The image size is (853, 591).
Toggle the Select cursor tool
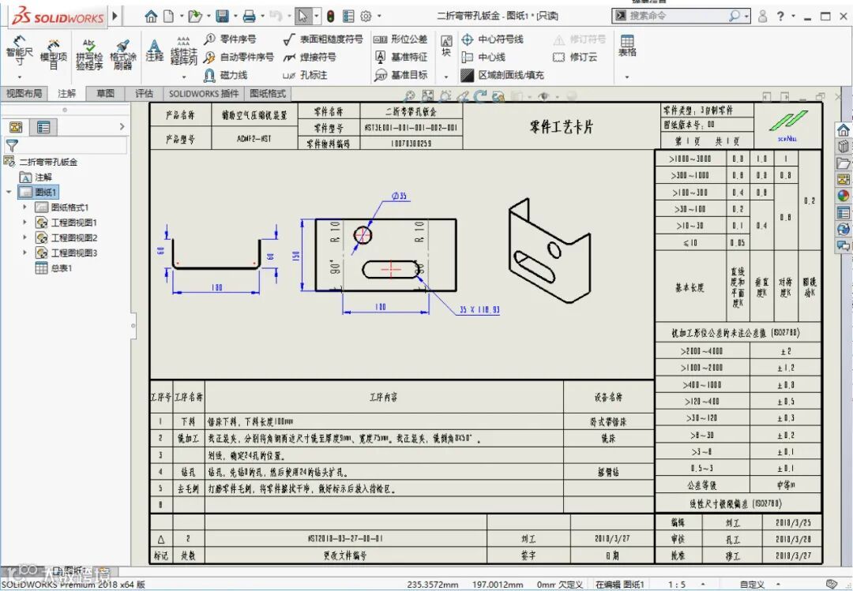click(303, 17)
